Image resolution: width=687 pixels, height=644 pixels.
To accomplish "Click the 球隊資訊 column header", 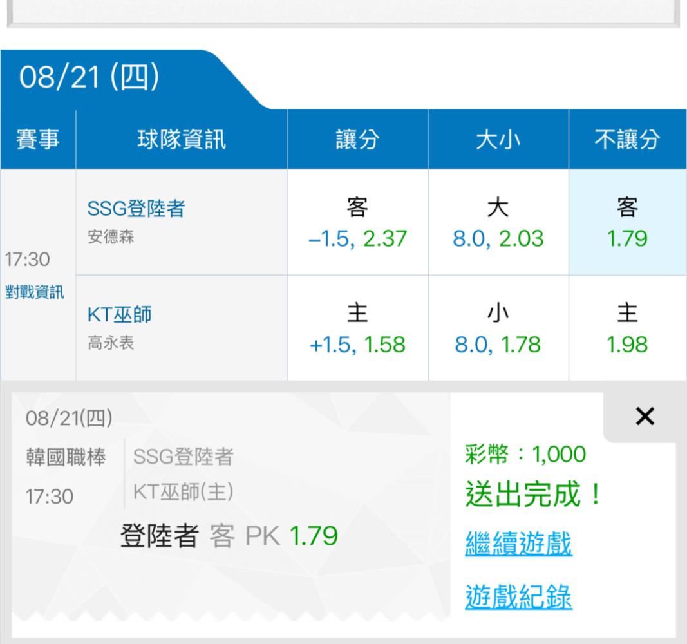I will tap(182, 139).
